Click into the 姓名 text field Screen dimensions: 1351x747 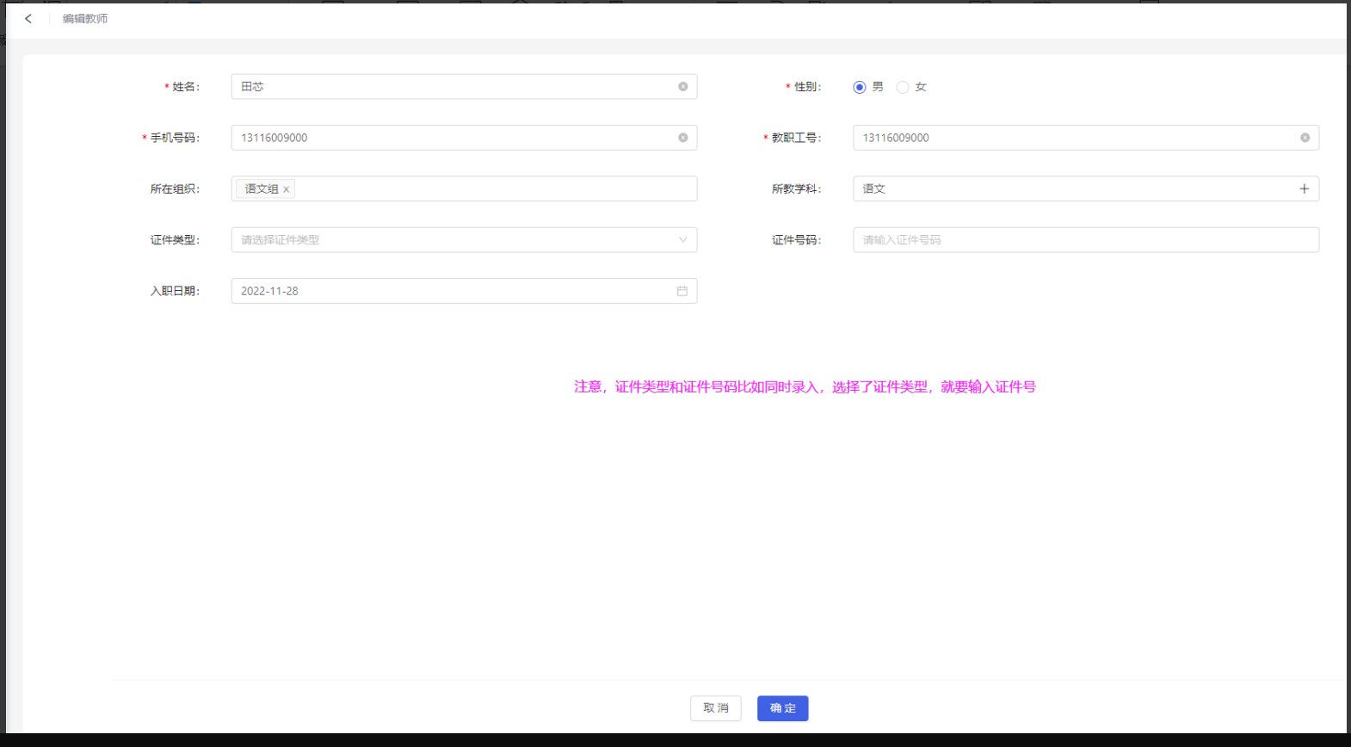pos(456,87)
